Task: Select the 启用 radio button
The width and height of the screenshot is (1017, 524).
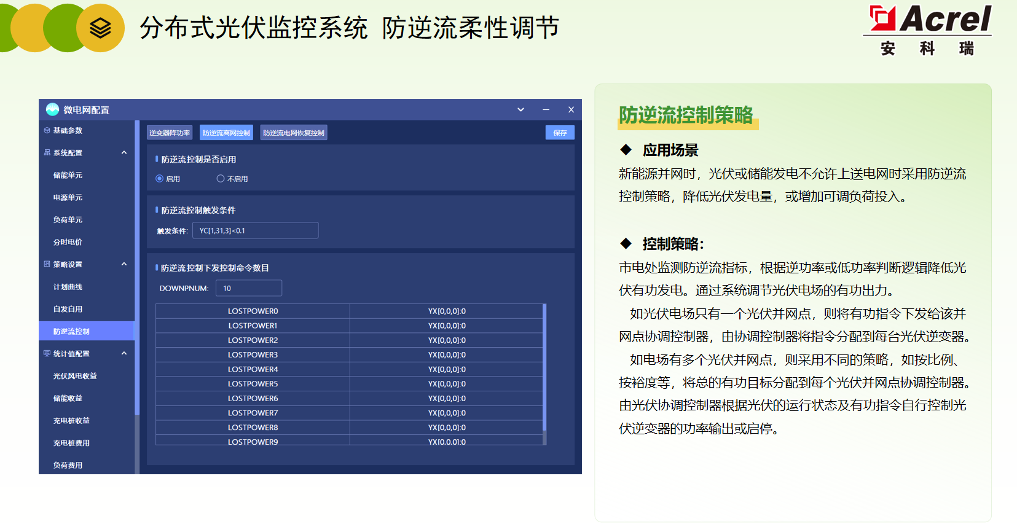Action: click(x=160, y=179)
